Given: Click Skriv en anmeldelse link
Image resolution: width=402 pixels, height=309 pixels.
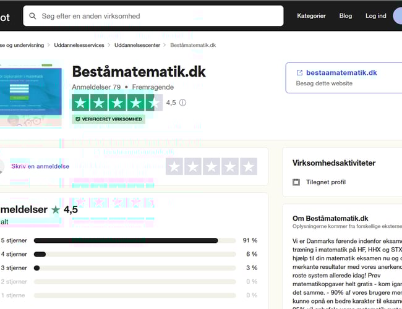Looking at the screenshot, I should pos(40,166).
